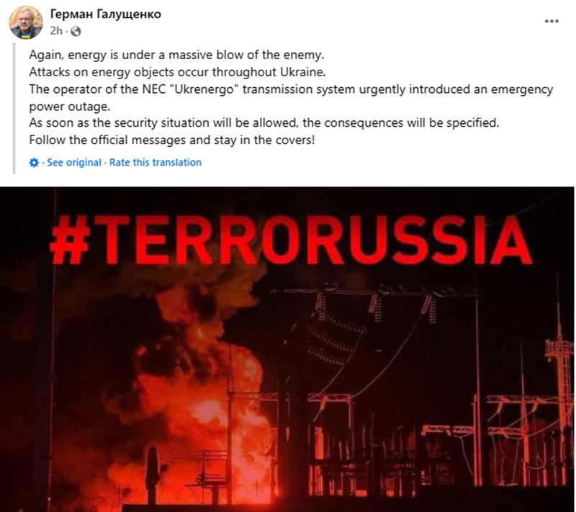Click the 2h post timestamp
This screenshot has height=512, width=576.
click(x=56, y=31)
